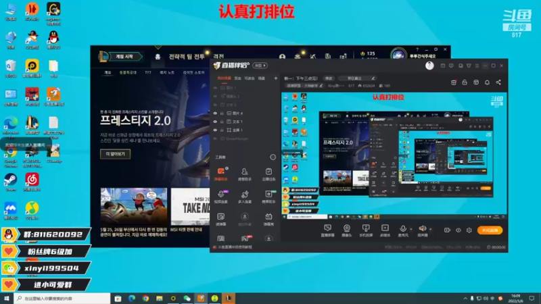
Task: Open the 房管助手 tool icon
Action: tap(245, 174)
